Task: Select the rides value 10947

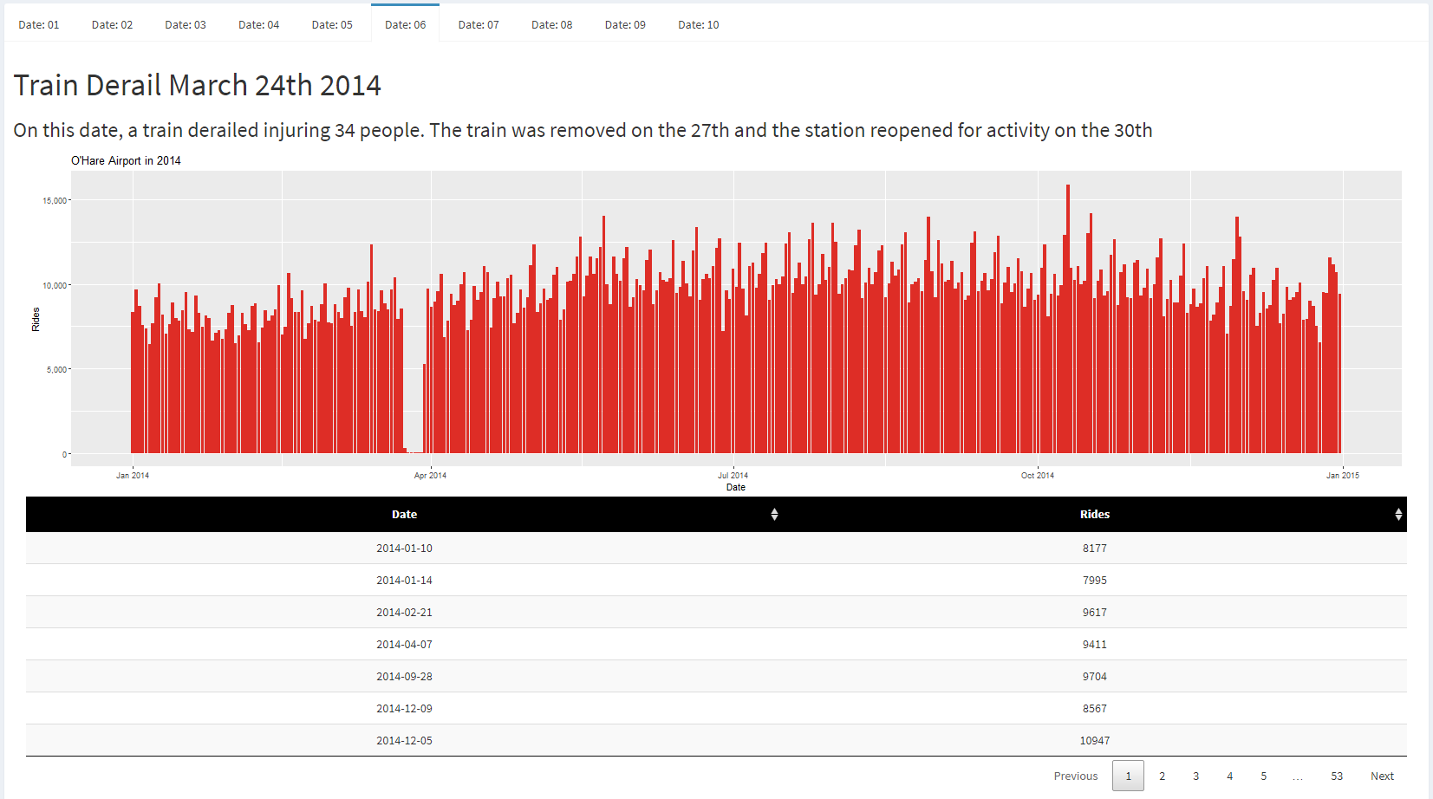Action: pyautogui.click(x=1095, y=741)
